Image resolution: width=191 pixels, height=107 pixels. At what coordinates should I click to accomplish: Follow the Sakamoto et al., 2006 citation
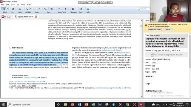click(111, 50)
